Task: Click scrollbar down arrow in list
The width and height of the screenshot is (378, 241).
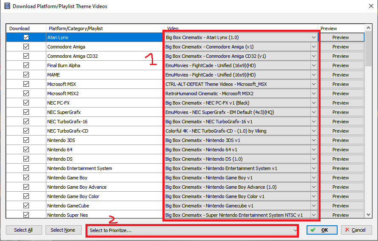Action: coord(368,215)
